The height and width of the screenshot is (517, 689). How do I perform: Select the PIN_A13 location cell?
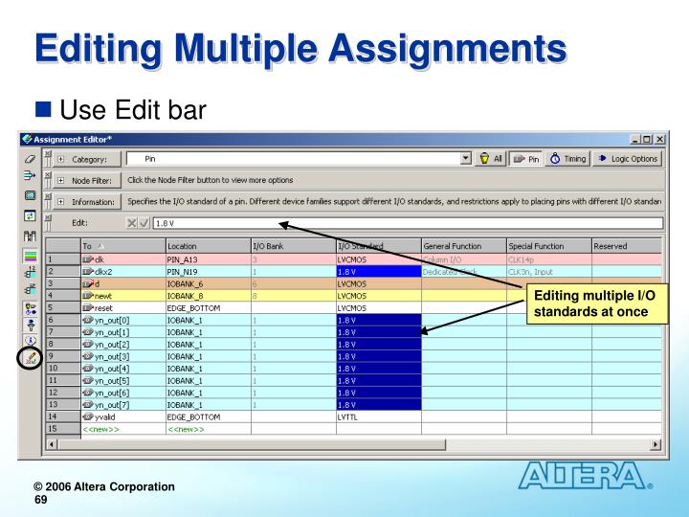209,259
